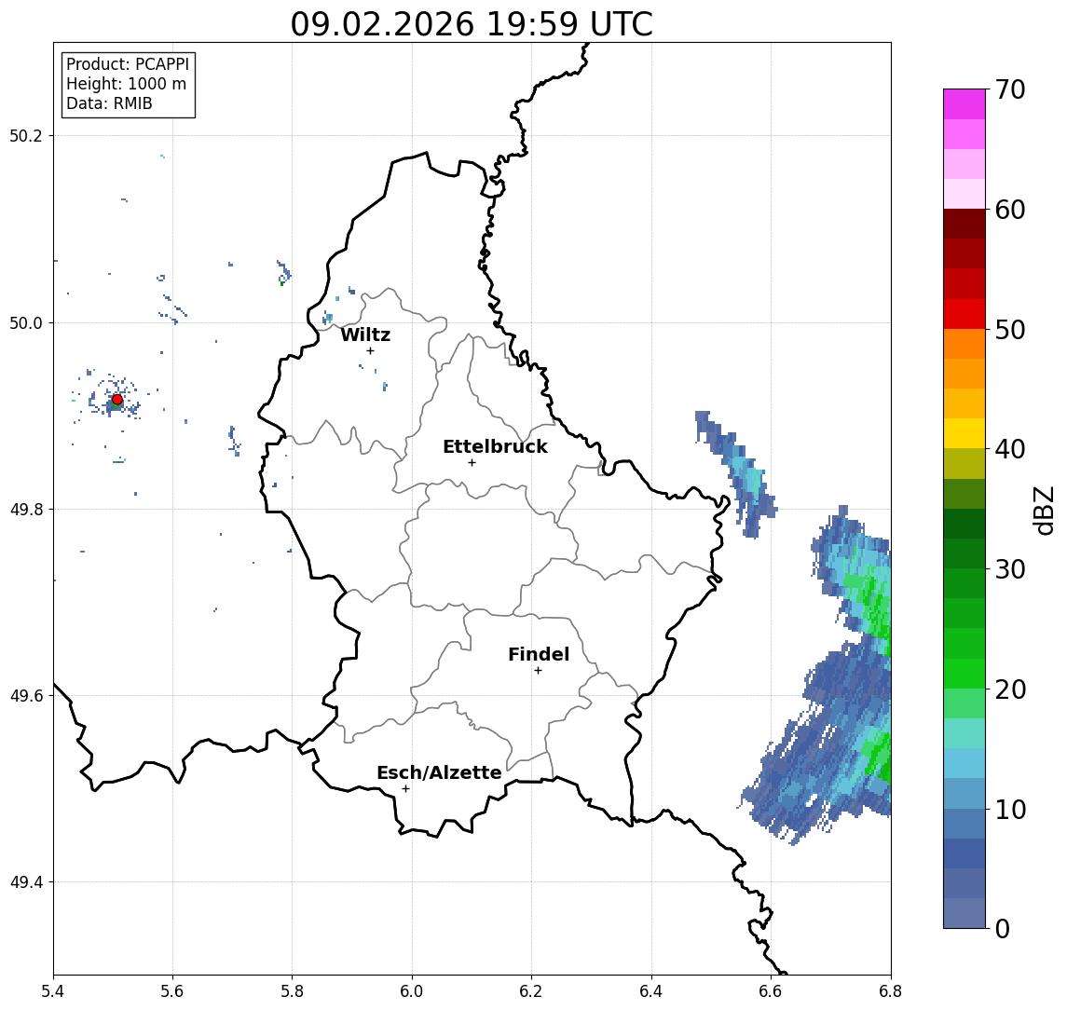Click the Findel station cross marker

coord(538,671)
